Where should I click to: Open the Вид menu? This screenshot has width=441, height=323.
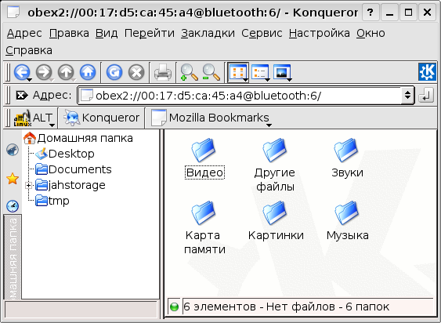coord(107,33)
